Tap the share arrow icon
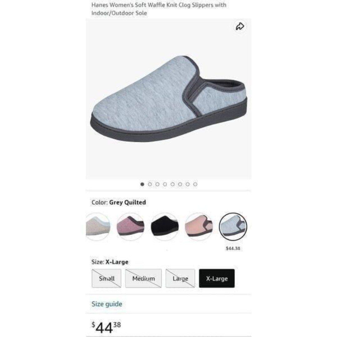337x337 pixels. coord(240,27)
